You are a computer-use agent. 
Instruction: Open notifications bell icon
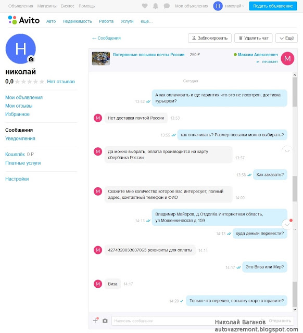click(x=156, y=6)
